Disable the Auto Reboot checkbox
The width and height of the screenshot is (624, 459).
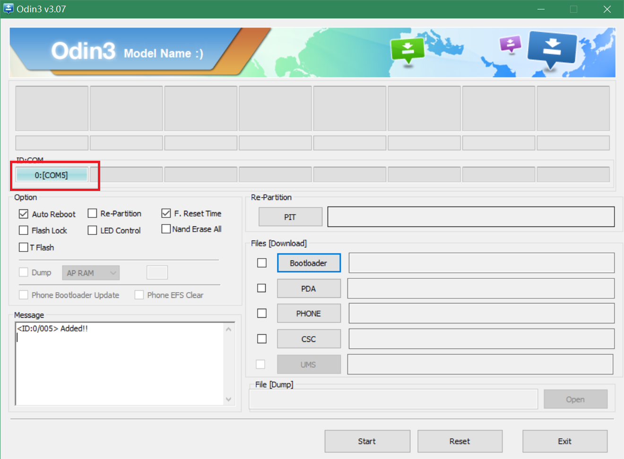pyautogui.click(x=24, y=214)
